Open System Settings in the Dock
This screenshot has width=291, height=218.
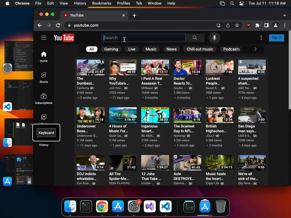[x=134, y=206]
